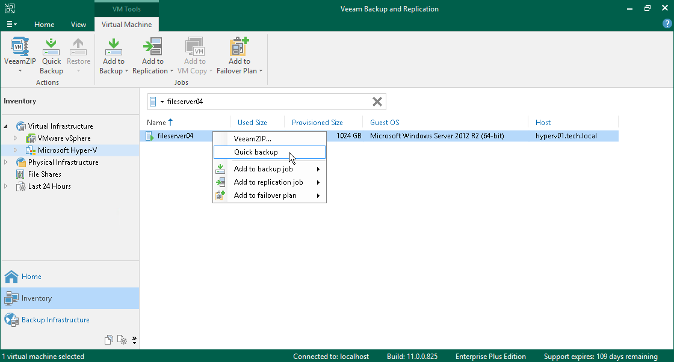
Task: Choose Quick backup from the context menu
Action: coord(270,152)
